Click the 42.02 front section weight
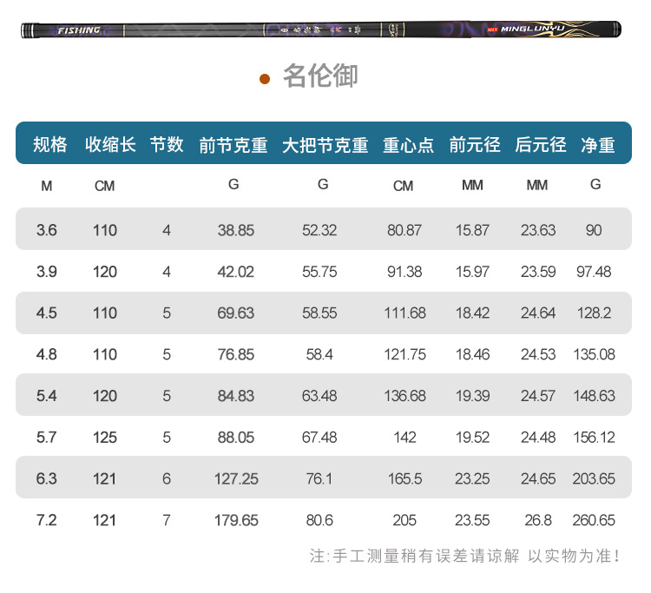This screenshot has width=651, height=593. [236, 272]
